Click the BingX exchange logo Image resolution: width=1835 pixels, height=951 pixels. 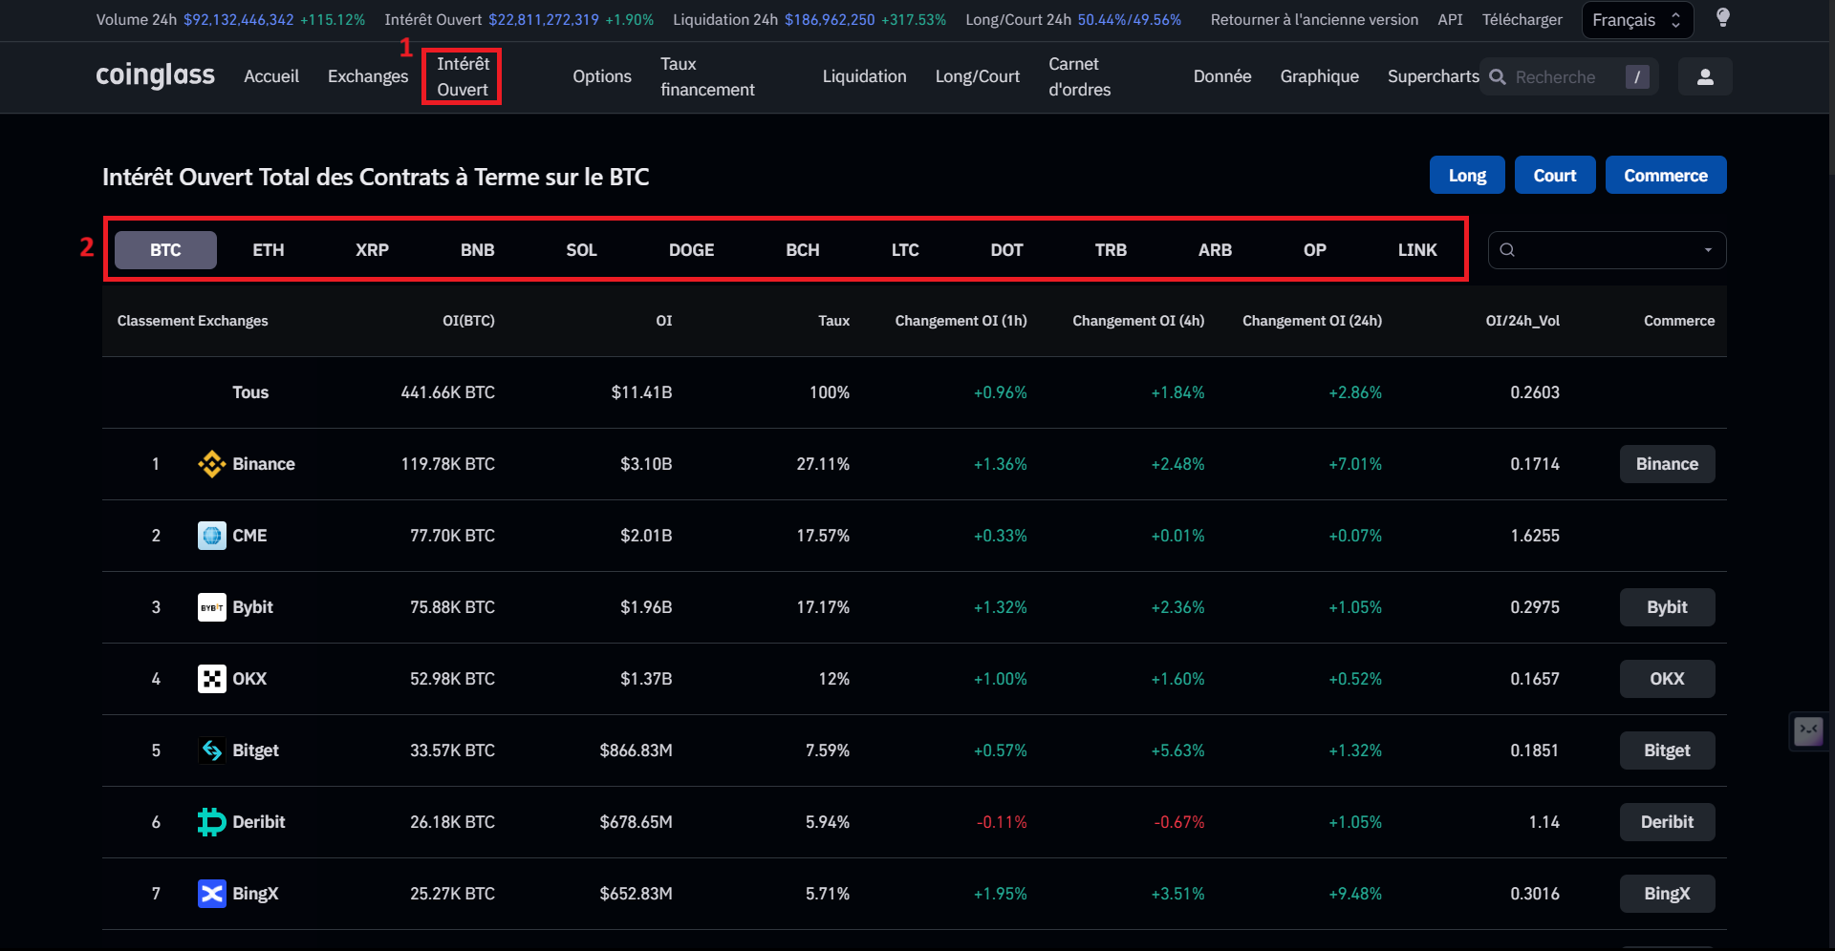click(x=212, y=894)
